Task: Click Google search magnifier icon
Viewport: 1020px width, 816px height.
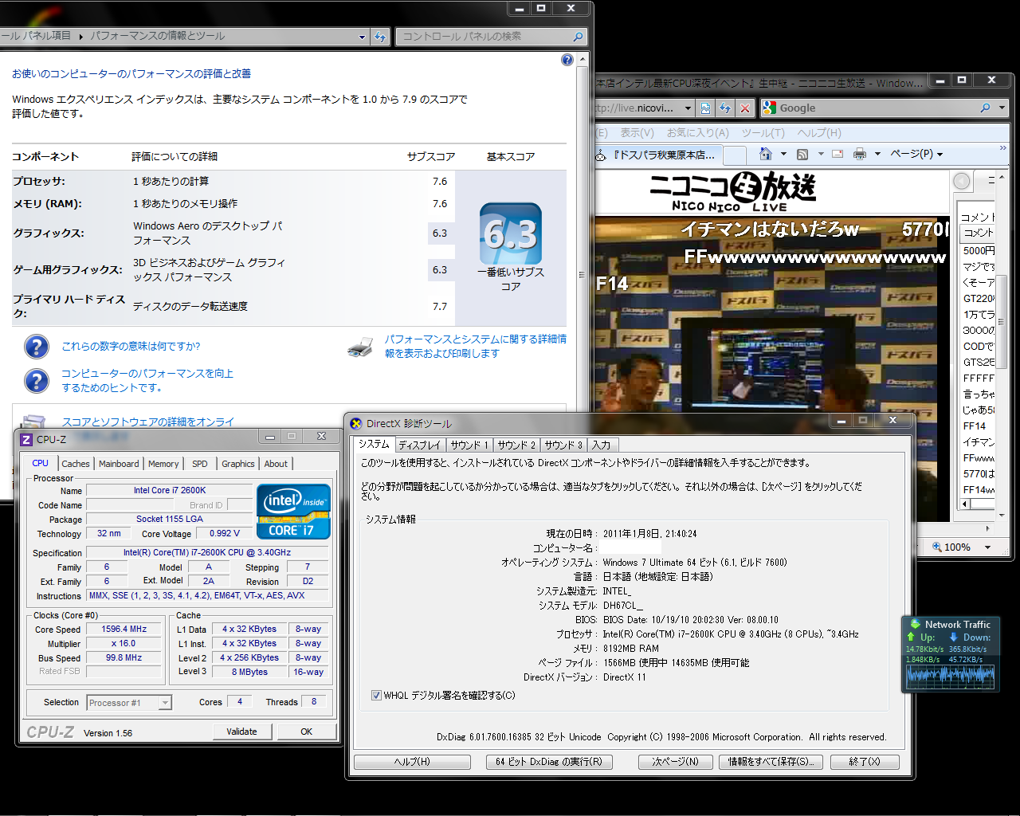Action: point(986,108)
